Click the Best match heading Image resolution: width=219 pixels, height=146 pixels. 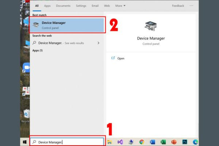coord(39,15)
